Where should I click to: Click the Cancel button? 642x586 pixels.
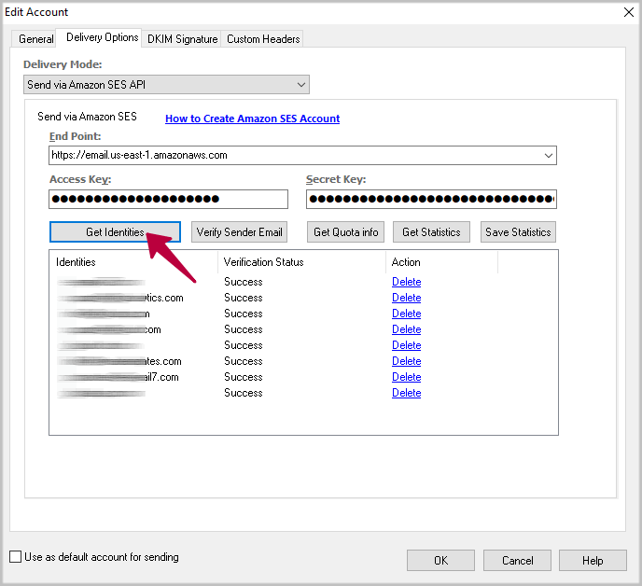coord(517,560)
